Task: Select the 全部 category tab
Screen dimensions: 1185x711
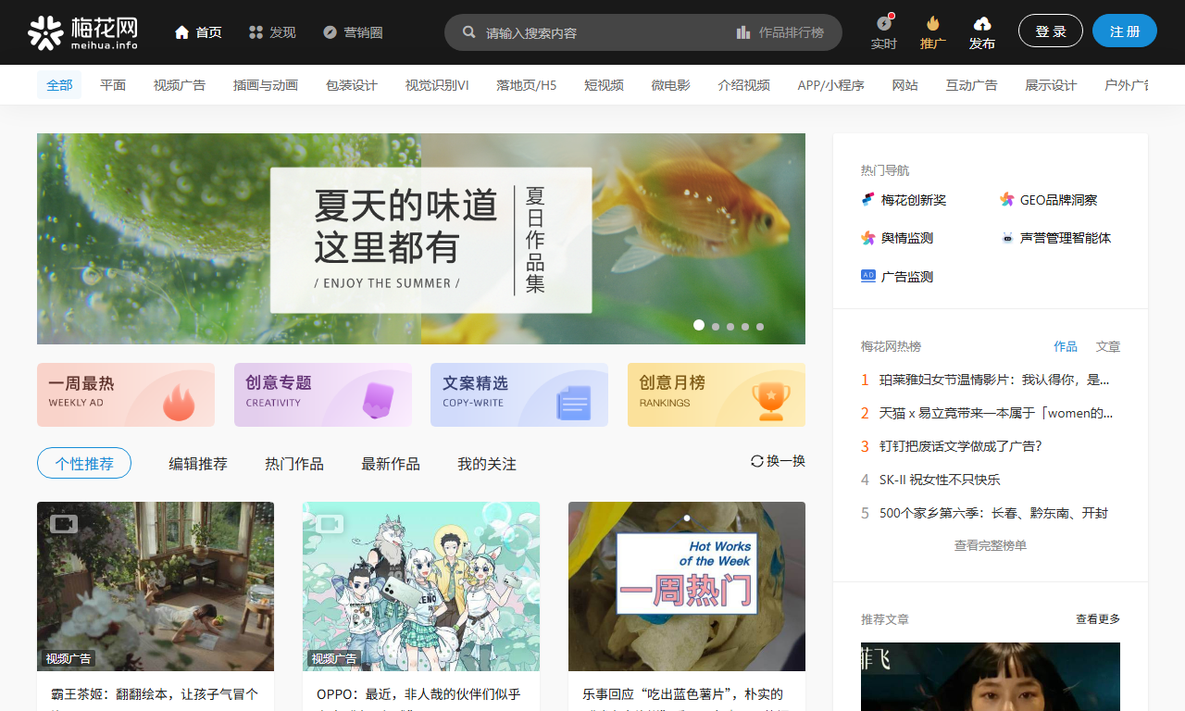Action: [x=59, y=85]
